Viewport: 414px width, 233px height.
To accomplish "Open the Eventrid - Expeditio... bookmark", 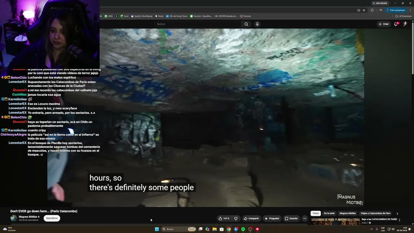I will click(201, 16).
